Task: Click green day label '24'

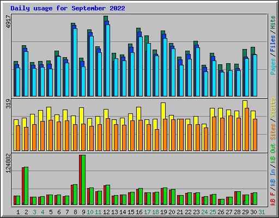Action: coord(204,212)
